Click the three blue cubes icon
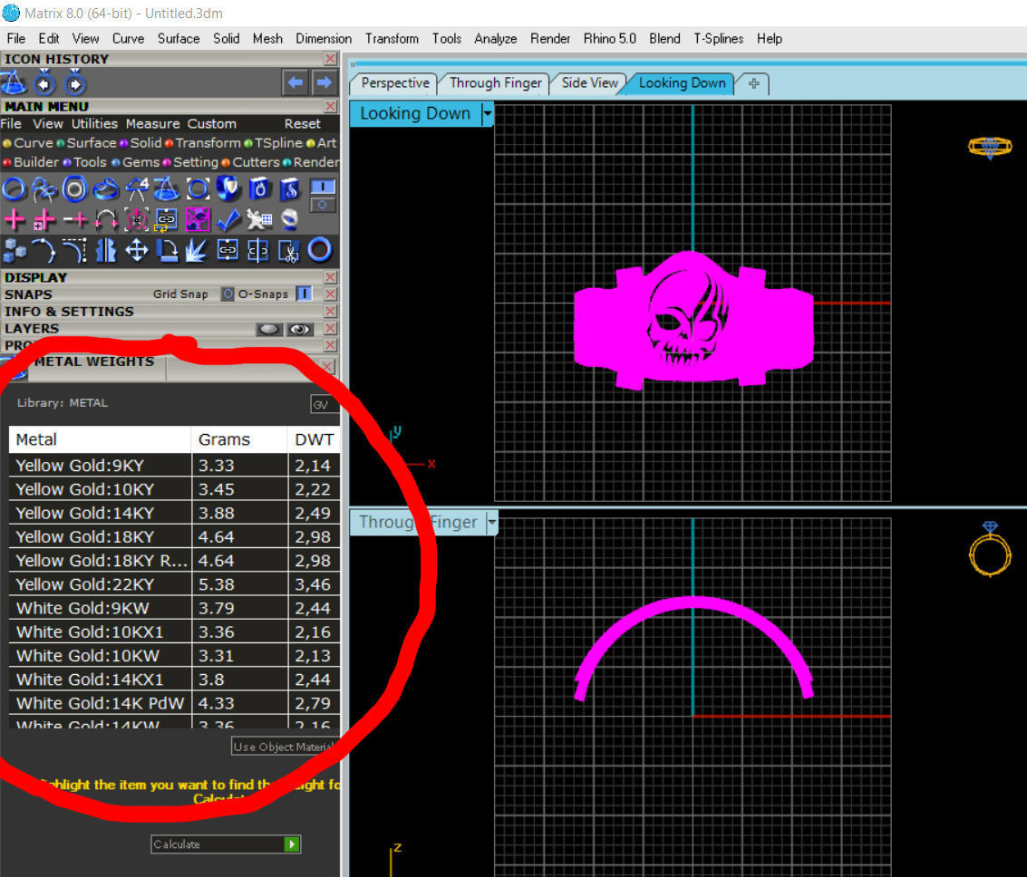 15,250
